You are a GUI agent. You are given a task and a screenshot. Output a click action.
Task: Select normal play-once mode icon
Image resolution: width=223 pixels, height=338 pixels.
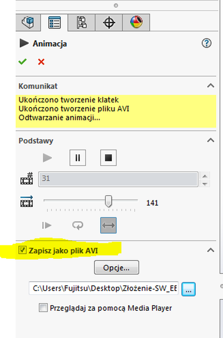point(47,226)
